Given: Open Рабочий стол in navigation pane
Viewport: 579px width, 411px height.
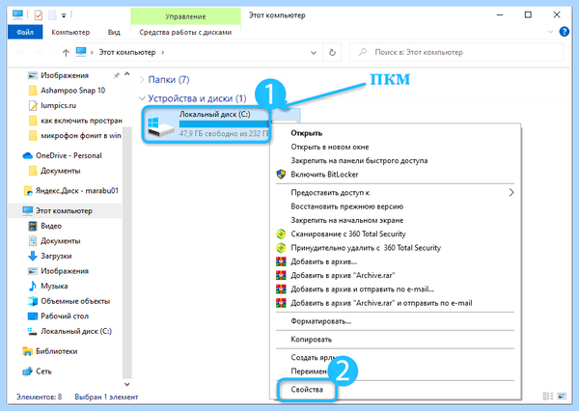Looking at the screenshot, I should [x=65, y=316].
